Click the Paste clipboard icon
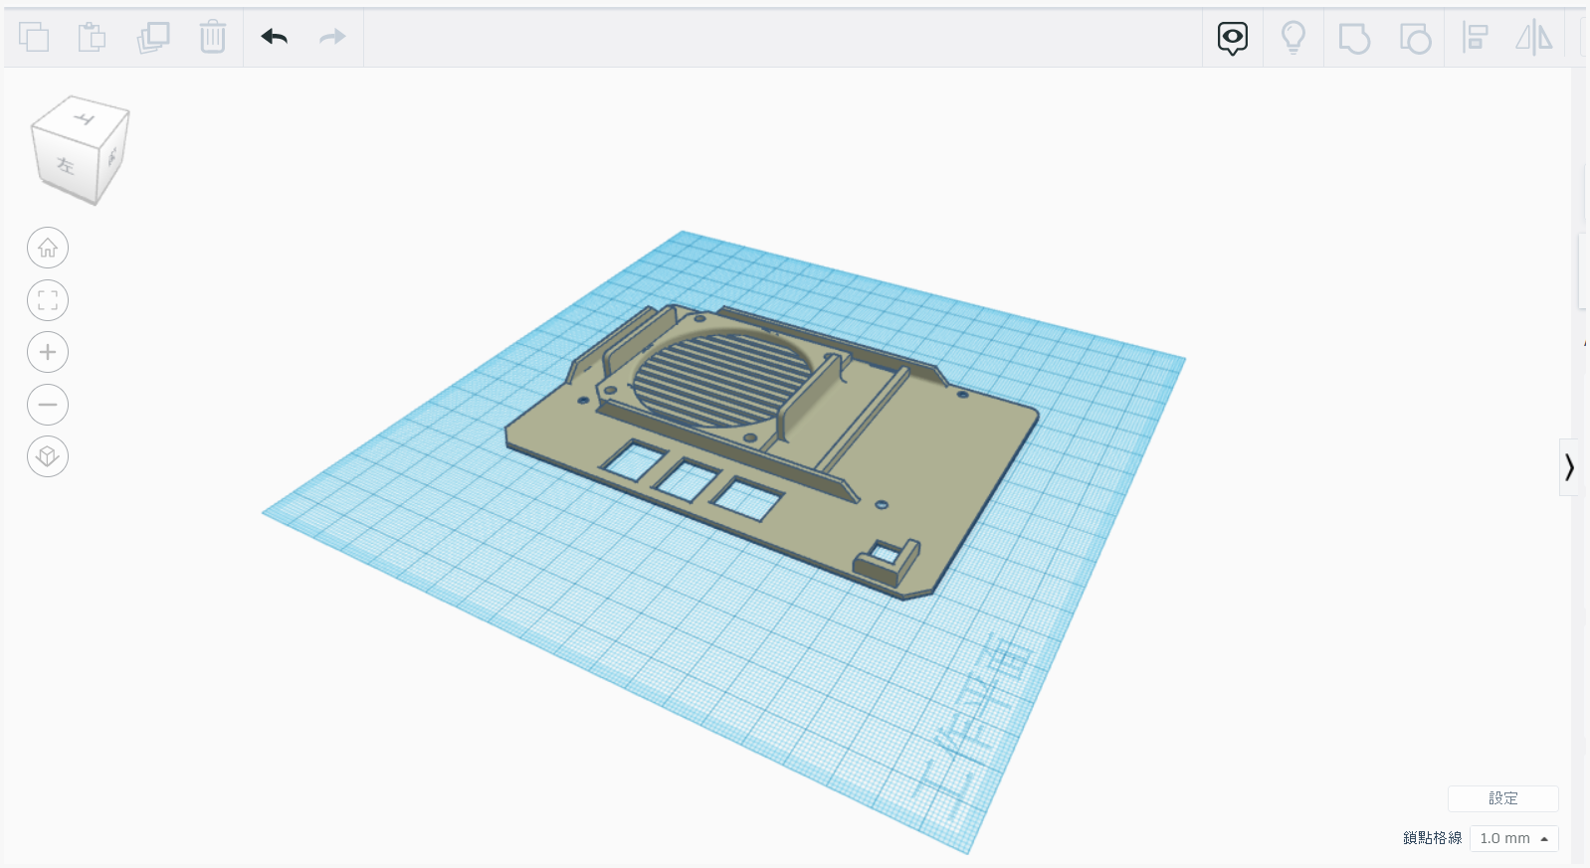The width and height of the screenshot is (1590, 868). [x=93, y=37]
